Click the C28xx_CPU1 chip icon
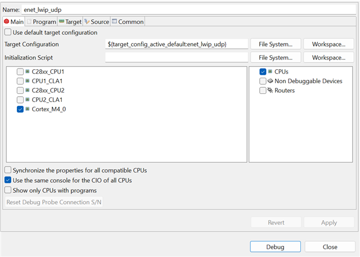The height and width of the screenshot is (257, 360). pyautogui.click(x=28, y=72)
